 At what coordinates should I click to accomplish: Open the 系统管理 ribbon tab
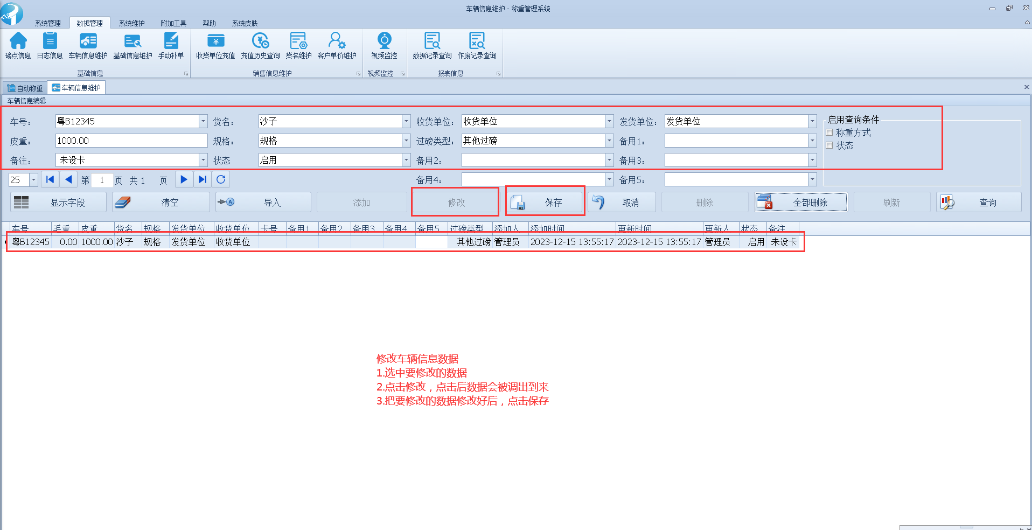(48, 23)
